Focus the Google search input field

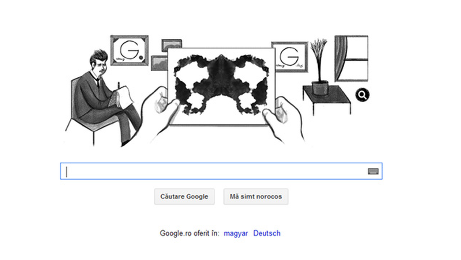click(221, 171)
